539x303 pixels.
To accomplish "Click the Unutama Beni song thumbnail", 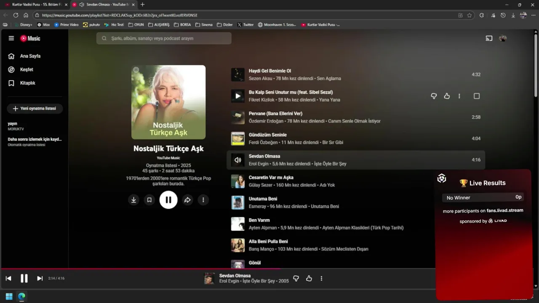I will [x=238, y=203].
